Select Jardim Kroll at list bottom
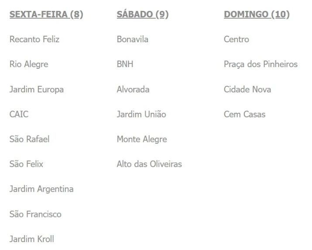 31,239
